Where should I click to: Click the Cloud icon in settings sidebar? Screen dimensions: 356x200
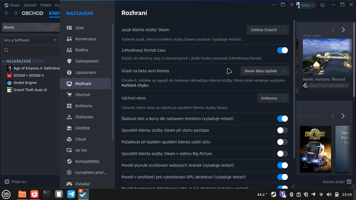[70, 139]
